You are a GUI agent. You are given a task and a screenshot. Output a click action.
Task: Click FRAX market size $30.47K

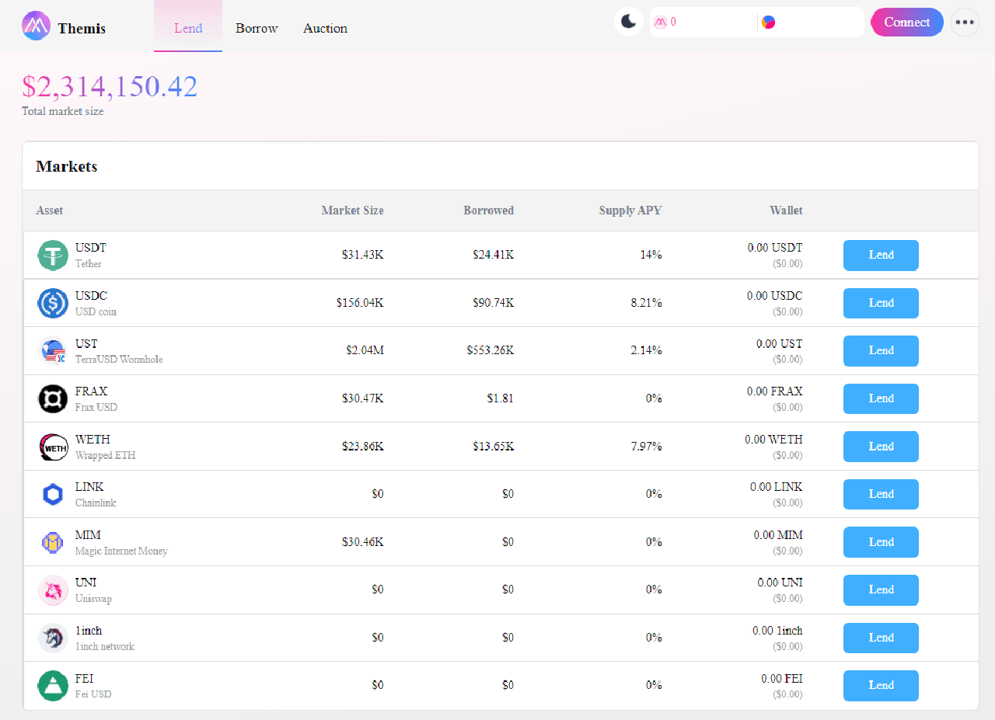tap(362, 398)
